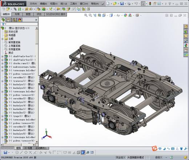Open the DisplayManager color sphere tab
The width and height of the screenshot is (189, 160).
click(x=20, y=20)
